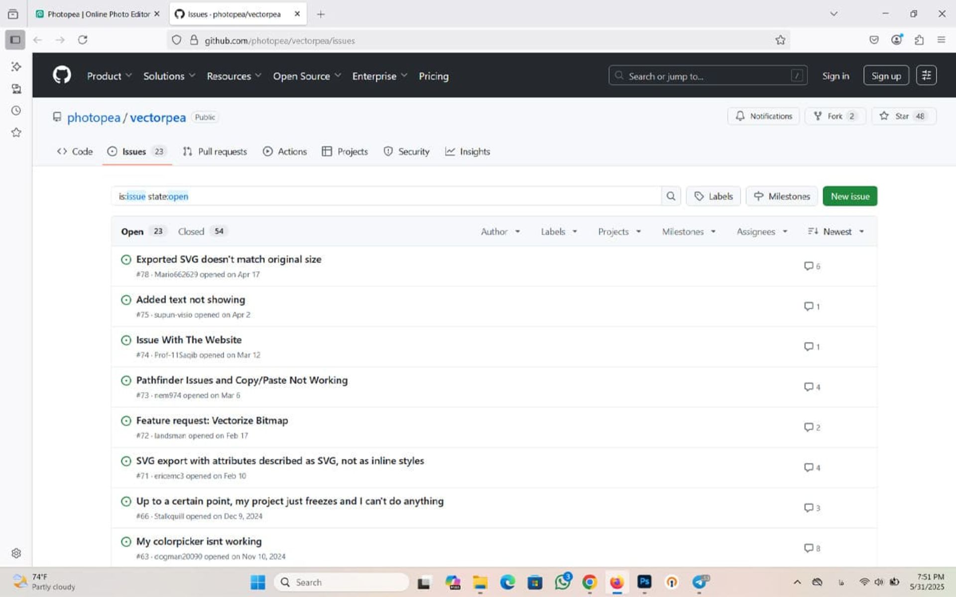Open comments on Pathfinder Issues issue
Screen dimensions: 956x597
[x=812, y=387]
